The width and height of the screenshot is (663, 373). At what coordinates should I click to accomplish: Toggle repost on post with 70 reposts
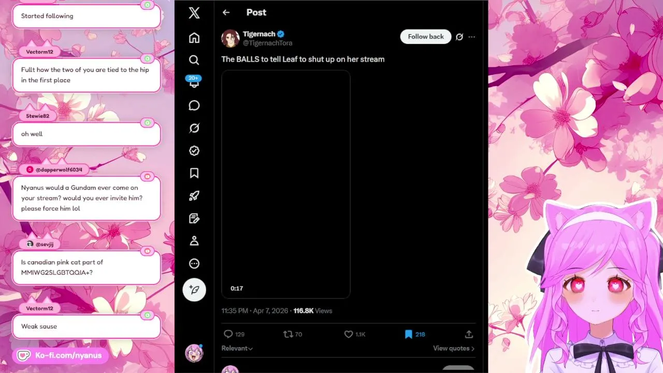(x=288, y=335)
